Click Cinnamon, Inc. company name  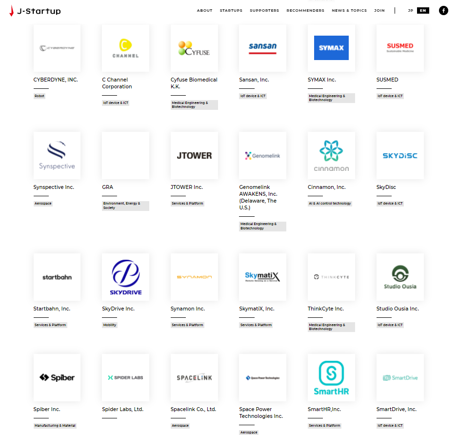[x=326, y=187]
